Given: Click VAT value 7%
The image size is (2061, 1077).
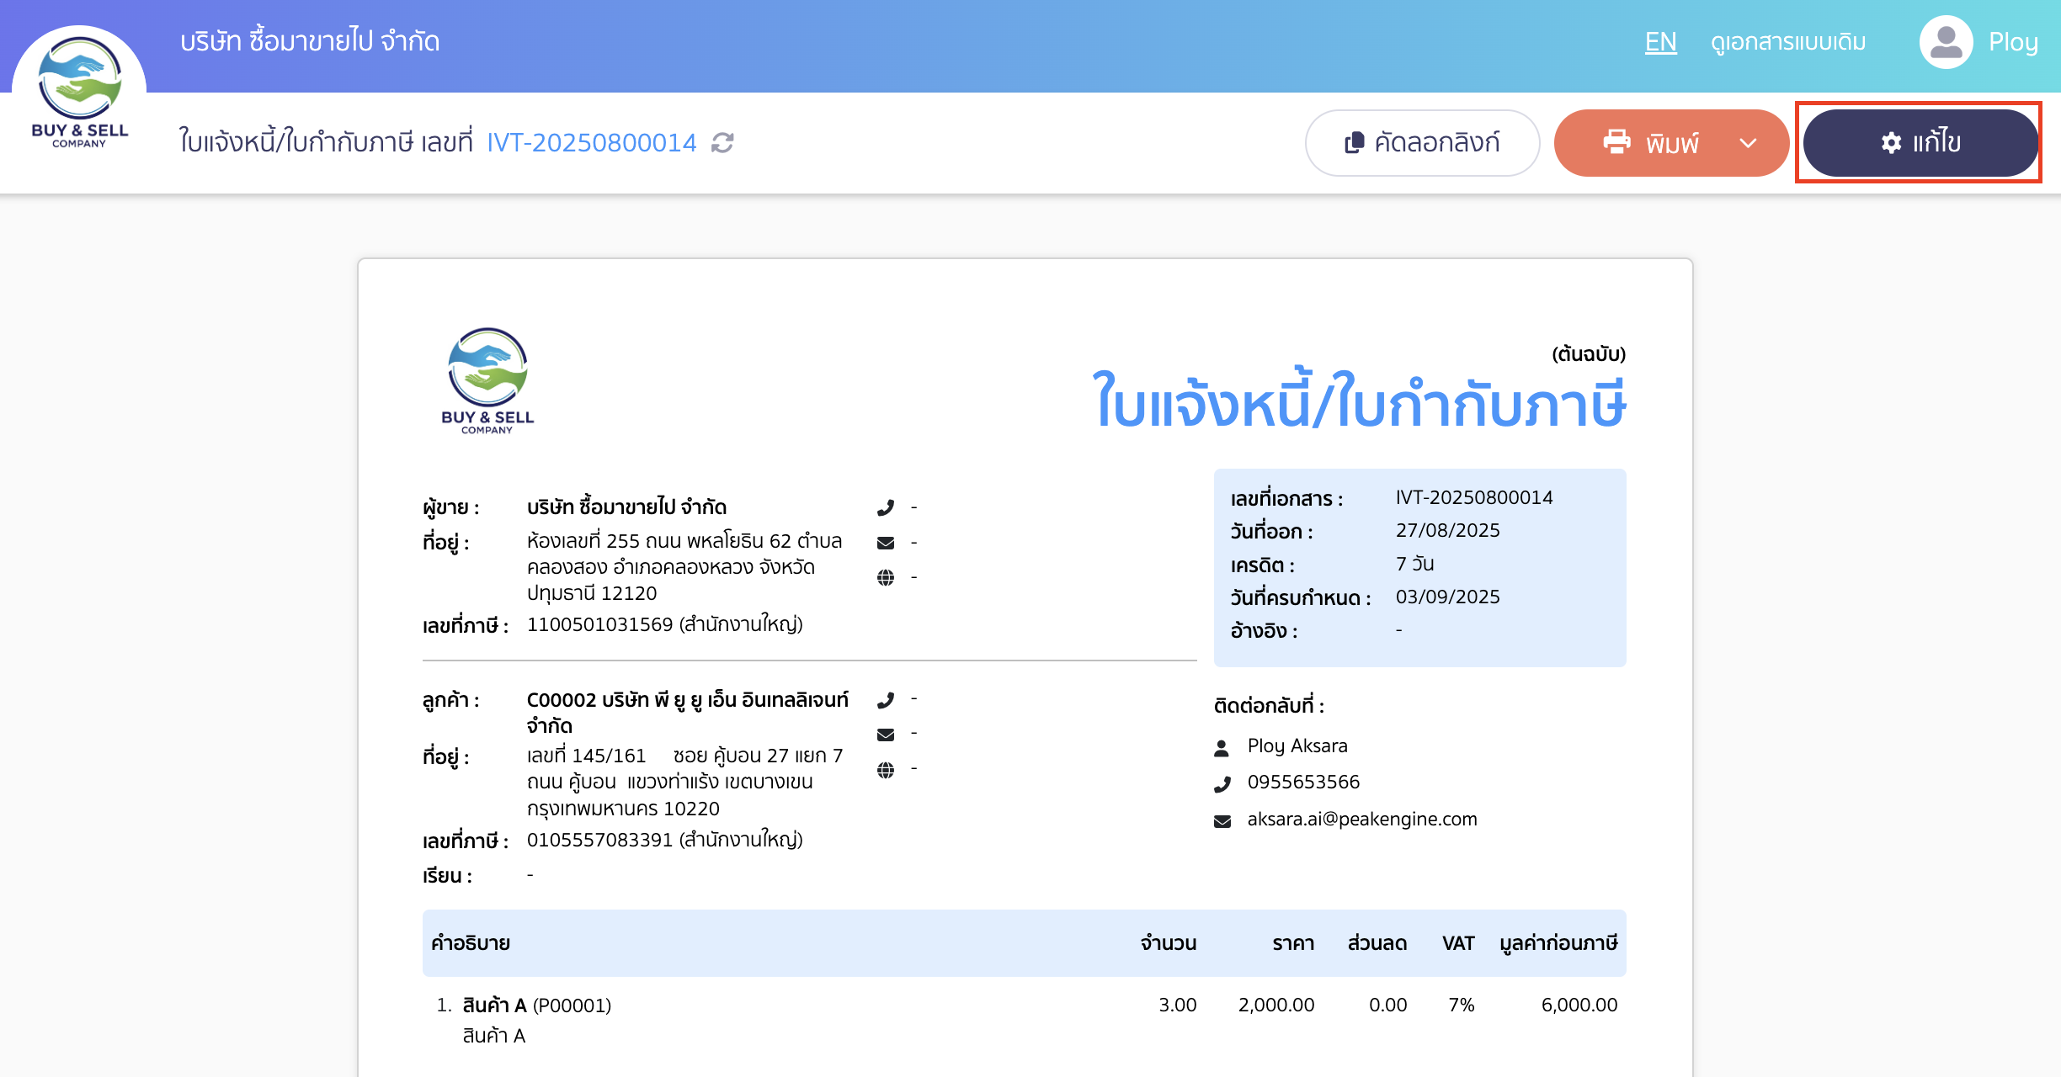Looking at the screenshot, I should click(1462, 1005).
